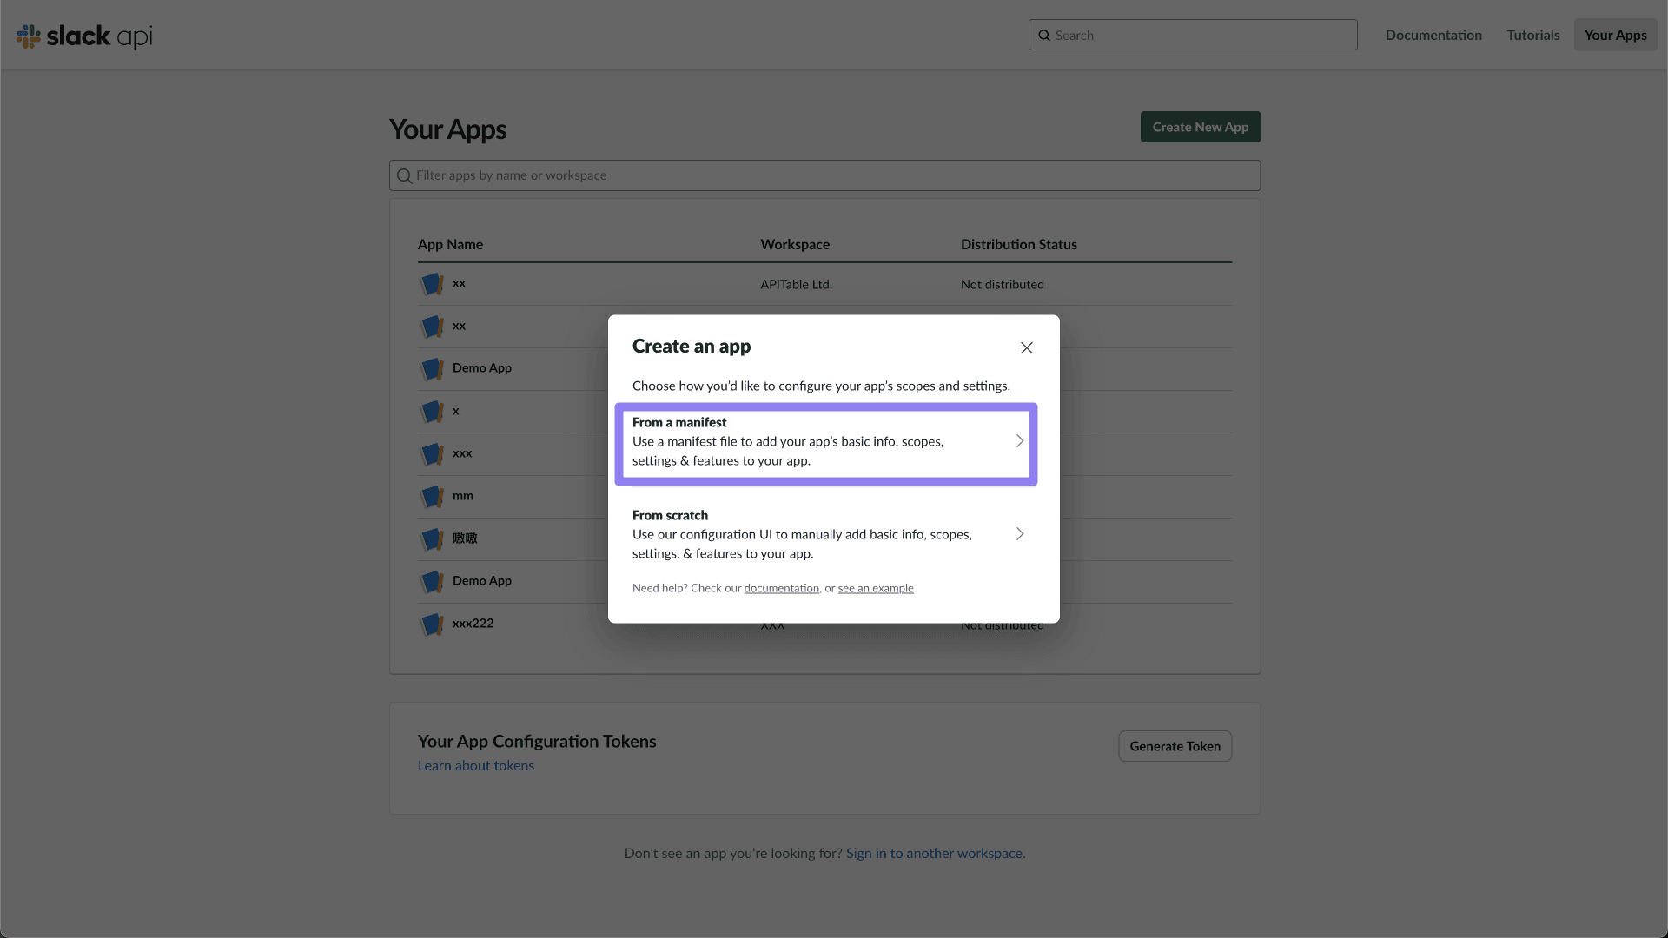Expand From scratch via its chevron
This screenshot has width=1668, height=938.
coord(1020,534)
